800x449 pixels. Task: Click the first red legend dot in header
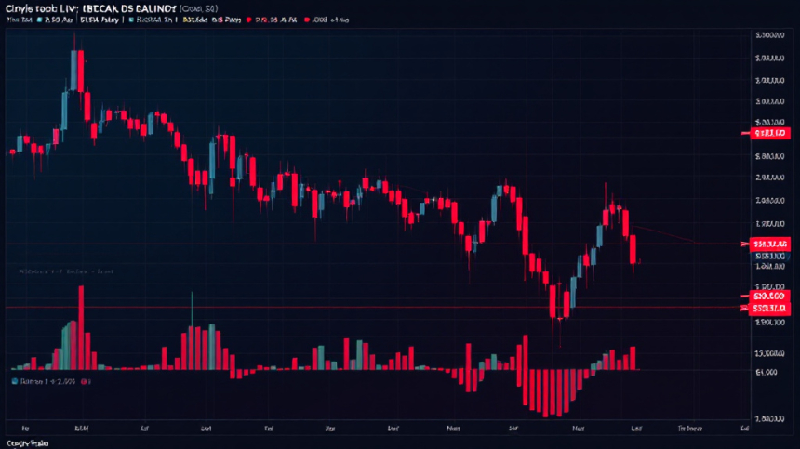[x=249, y=20]
